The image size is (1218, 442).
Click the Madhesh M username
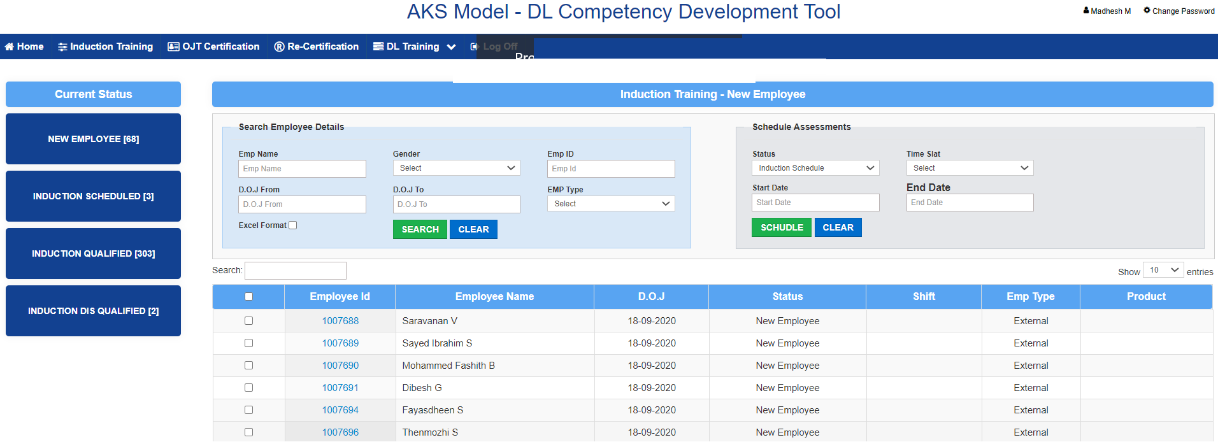pos(1110,11)
